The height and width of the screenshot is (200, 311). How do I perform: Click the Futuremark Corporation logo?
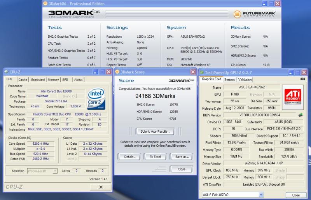pos(255,14)
